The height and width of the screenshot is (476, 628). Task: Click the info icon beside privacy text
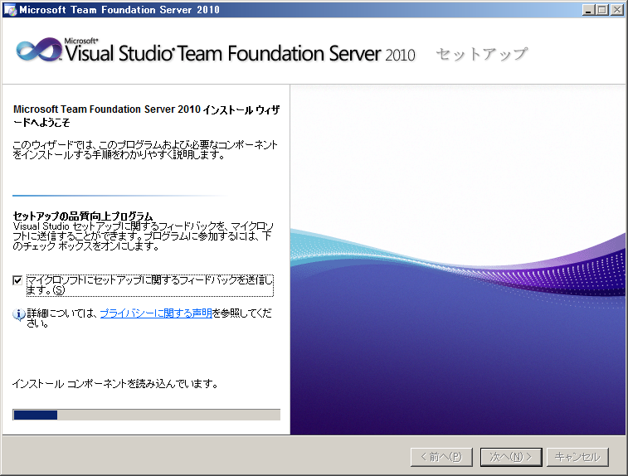pos(18,314)
